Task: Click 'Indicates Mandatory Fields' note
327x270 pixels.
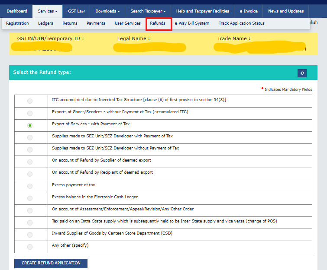Action: [x=288, y=89]
